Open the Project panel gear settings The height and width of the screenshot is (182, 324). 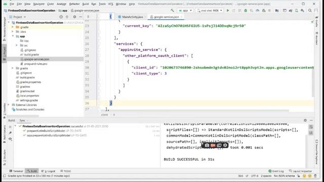coord(74,17)
